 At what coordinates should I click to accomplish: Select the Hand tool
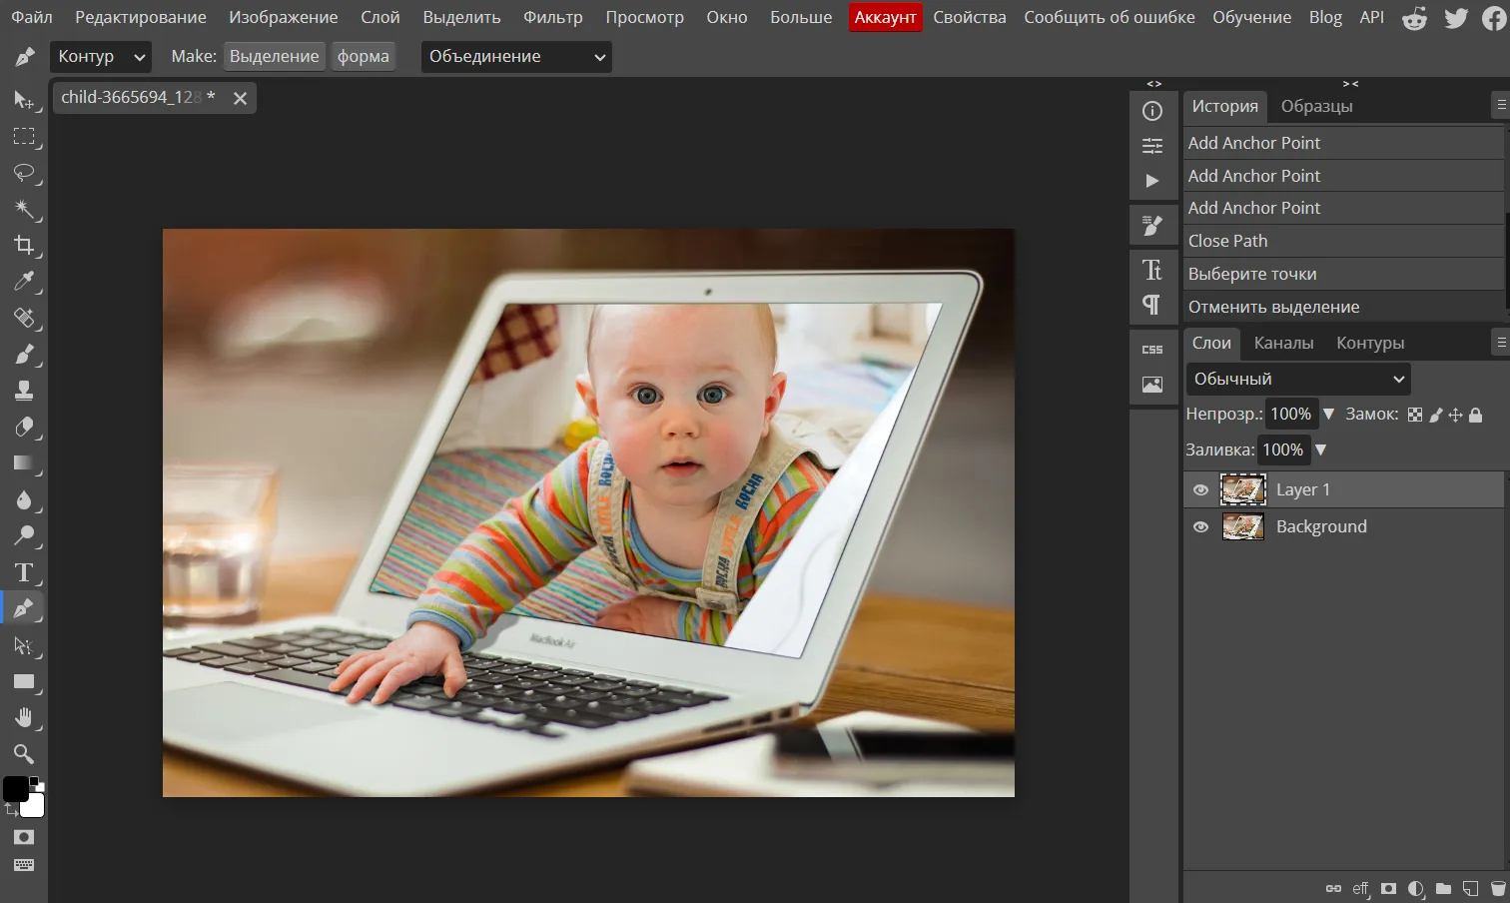tap(24, 718)
